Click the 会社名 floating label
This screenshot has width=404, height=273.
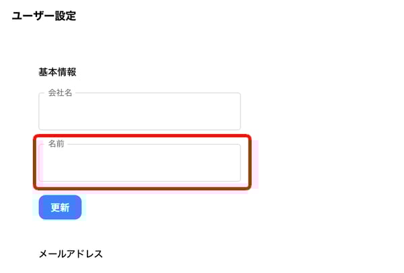[x=60, y=93]
